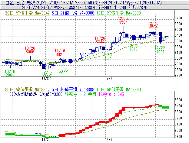Click the 12/22 3274 low label

coord(160,50)
